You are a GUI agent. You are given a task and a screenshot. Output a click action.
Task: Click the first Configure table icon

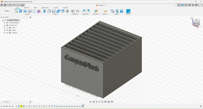point(83,11)
